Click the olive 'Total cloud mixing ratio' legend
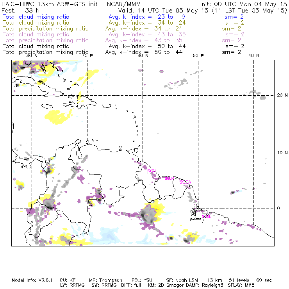The image size is (289, 289). tap(36, 23)
